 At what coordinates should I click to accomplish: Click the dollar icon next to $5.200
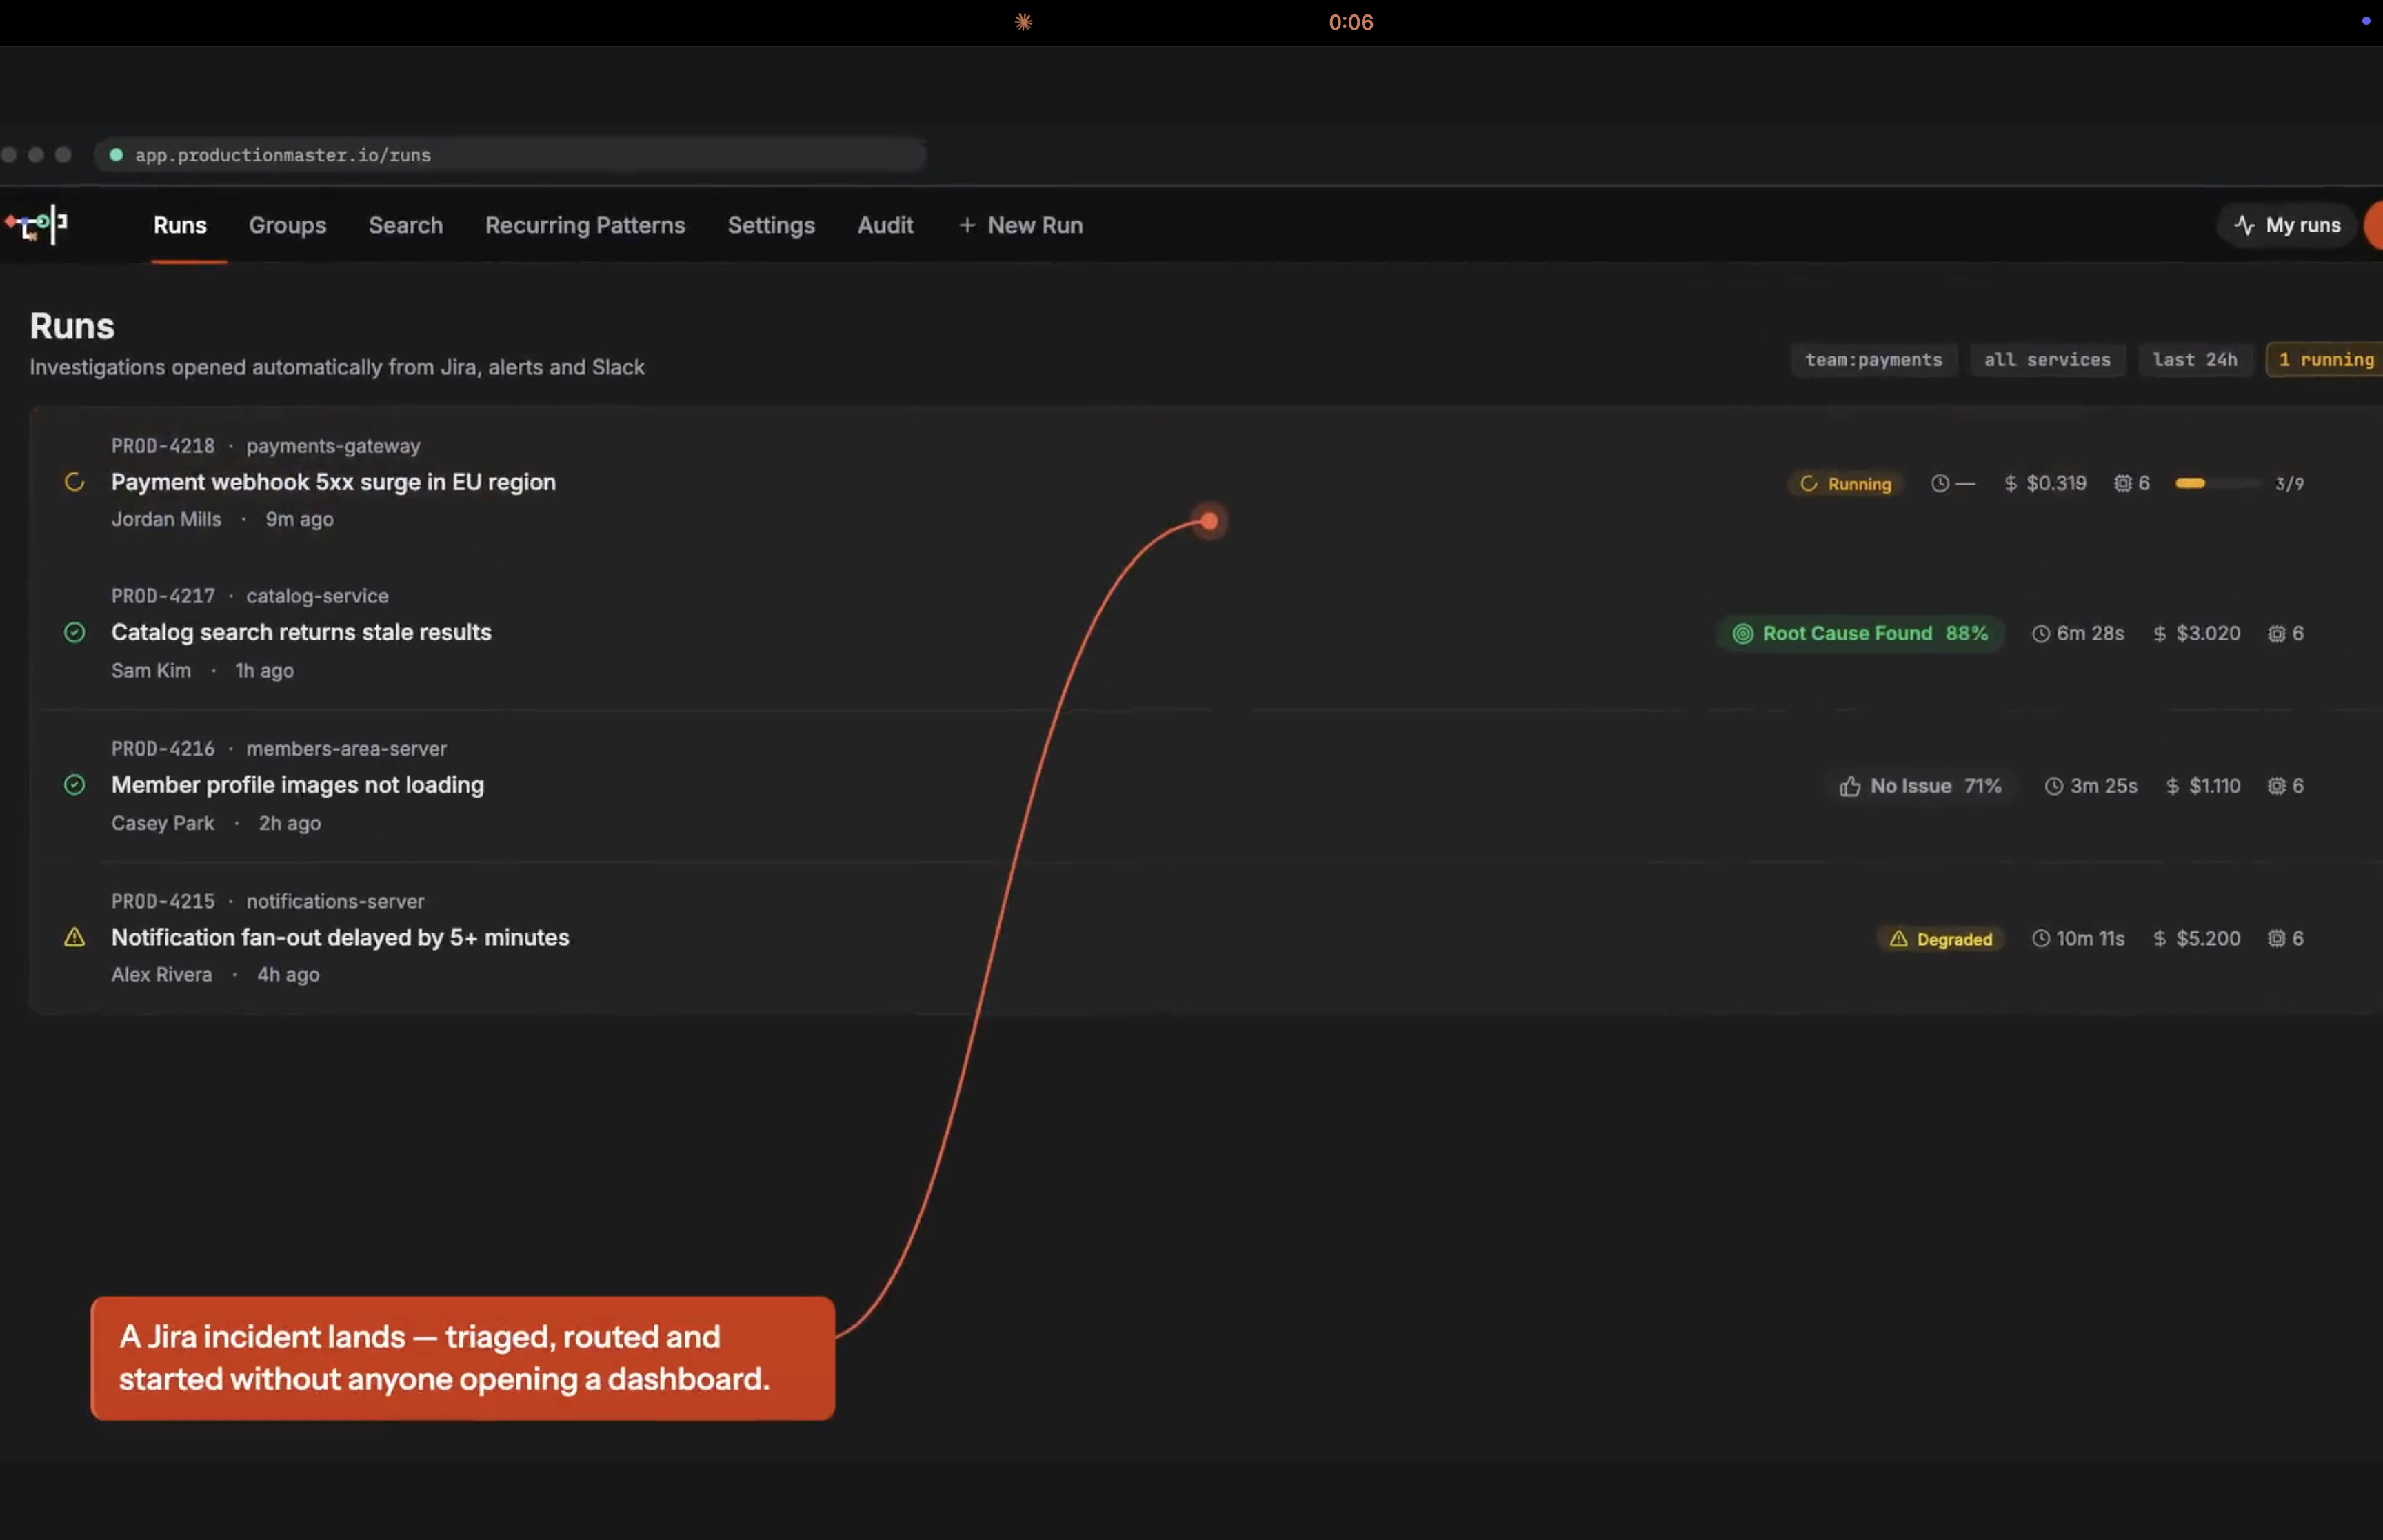coord(2159,939)
